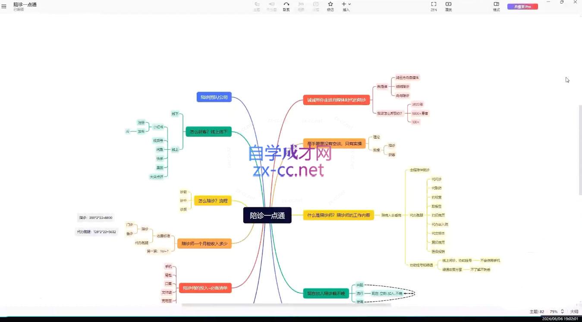Select floating note 陪诊：200*2*22=8800
The height and width of the screenshot is (322, 582).
pos(96,218)
